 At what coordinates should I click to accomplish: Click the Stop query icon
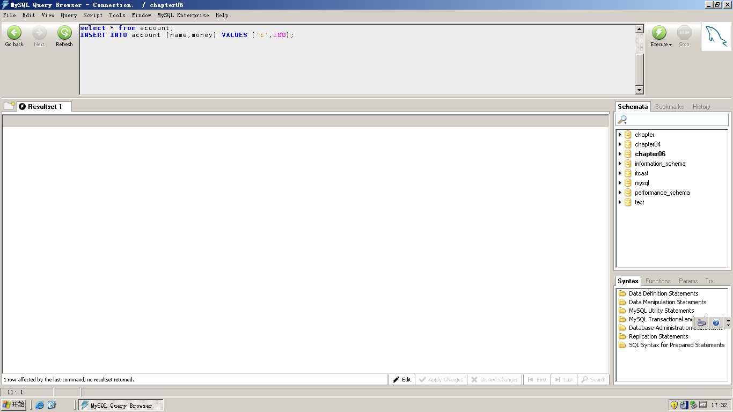pos(684,33)
